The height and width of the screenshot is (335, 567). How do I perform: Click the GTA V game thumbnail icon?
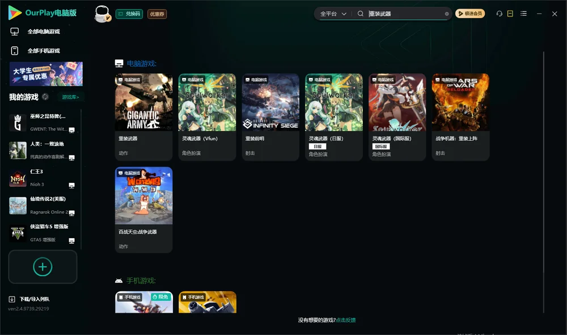18,233
